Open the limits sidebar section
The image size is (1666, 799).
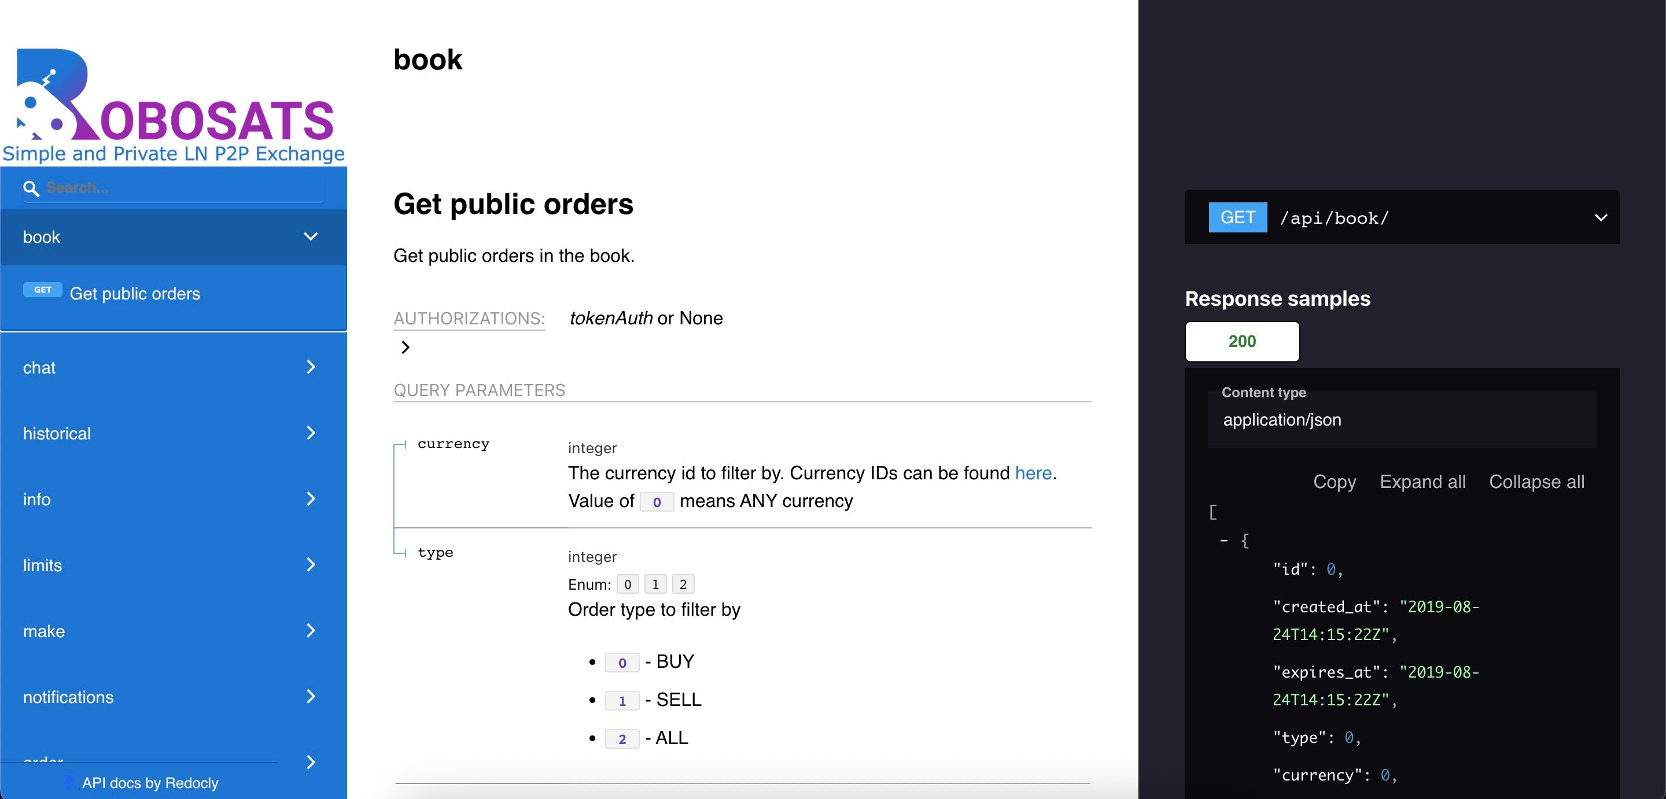pos(43,565)
